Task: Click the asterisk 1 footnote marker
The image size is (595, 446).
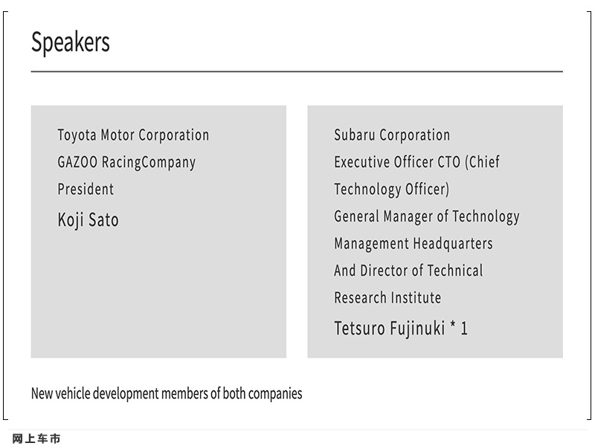Action: click(459, 328)
